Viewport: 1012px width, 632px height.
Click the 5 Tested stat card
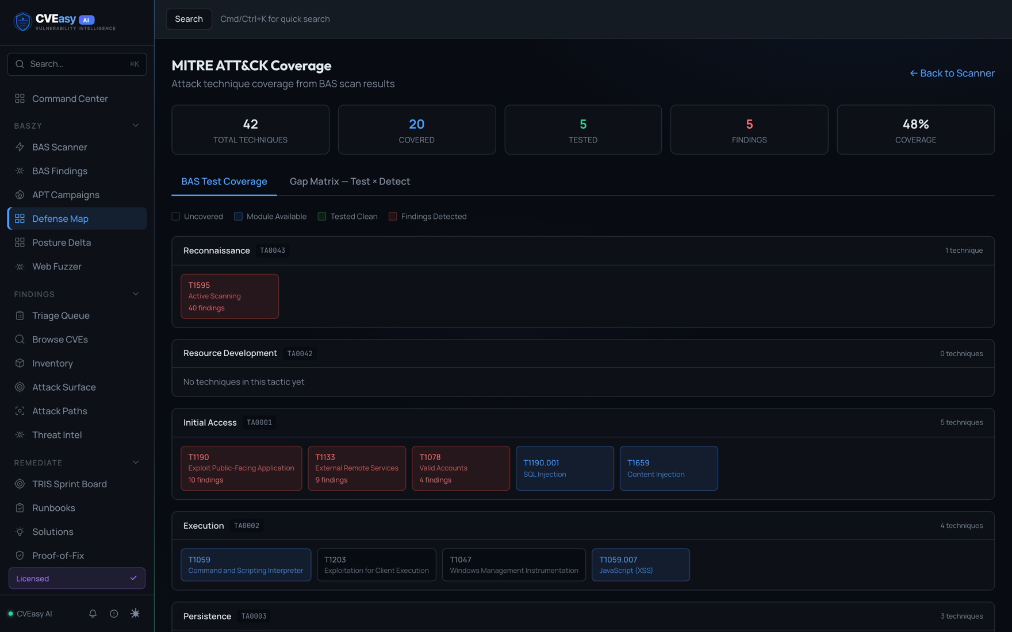583,129
